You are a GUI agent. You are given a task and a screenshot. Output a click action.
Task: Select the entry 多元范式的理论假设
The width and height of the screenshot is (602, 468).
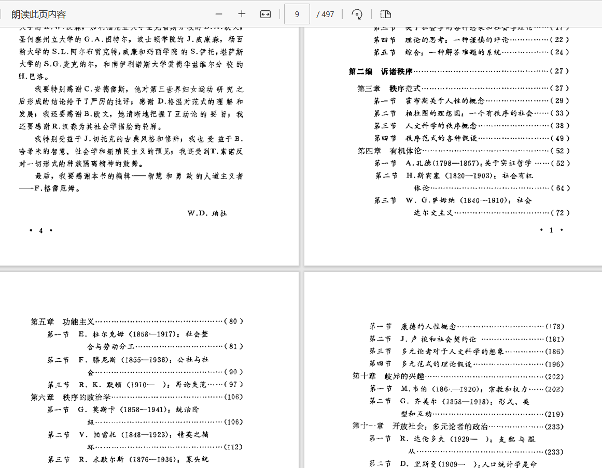467,364
